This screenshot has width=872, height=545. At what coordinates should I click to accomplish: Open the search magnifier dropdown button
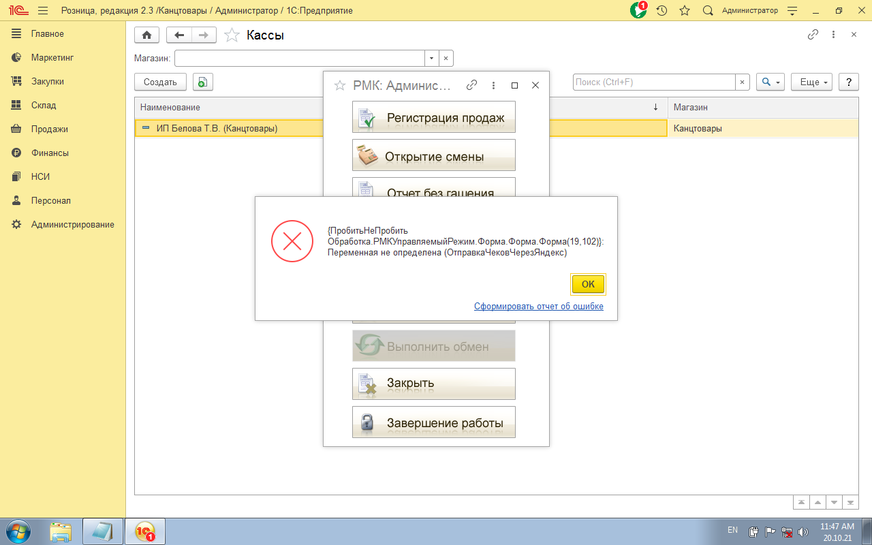point(770,82)
